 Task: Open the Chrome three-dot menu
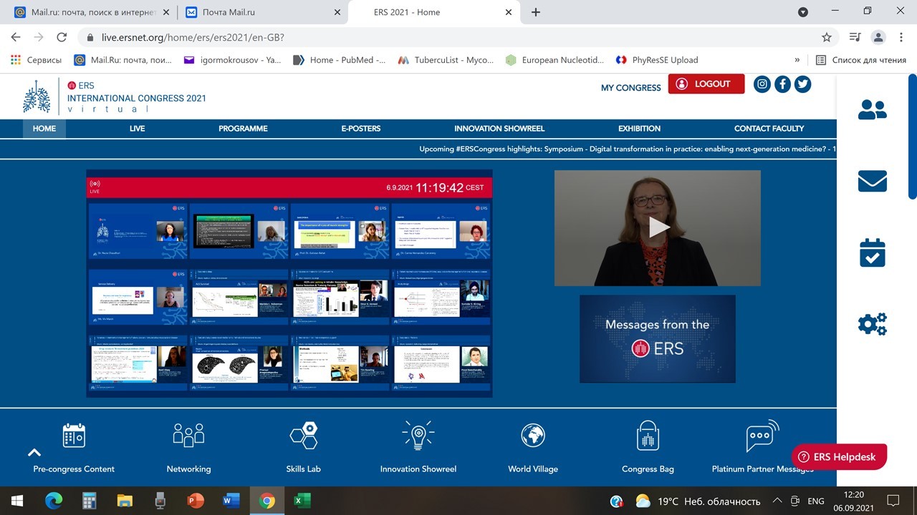901,37
